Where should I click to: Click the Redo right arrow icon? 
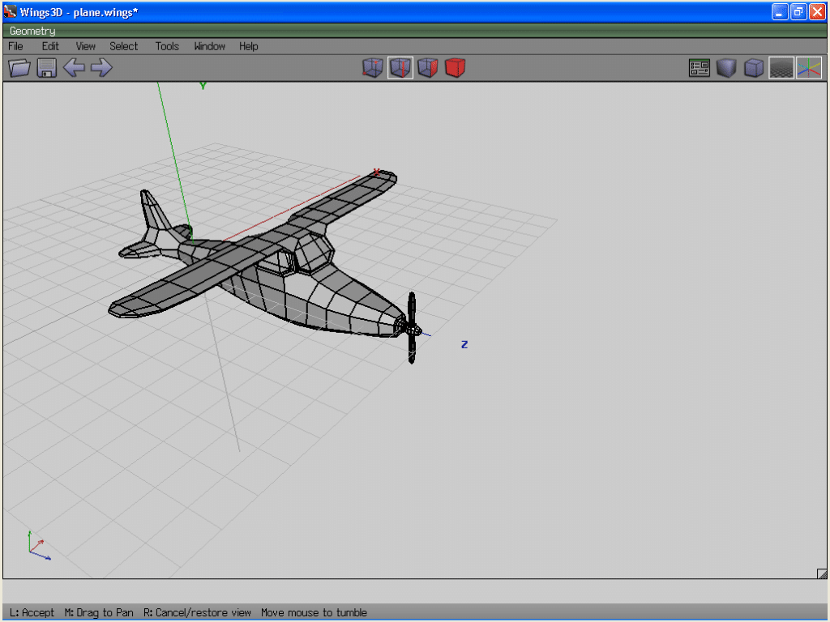click(101, 68)
